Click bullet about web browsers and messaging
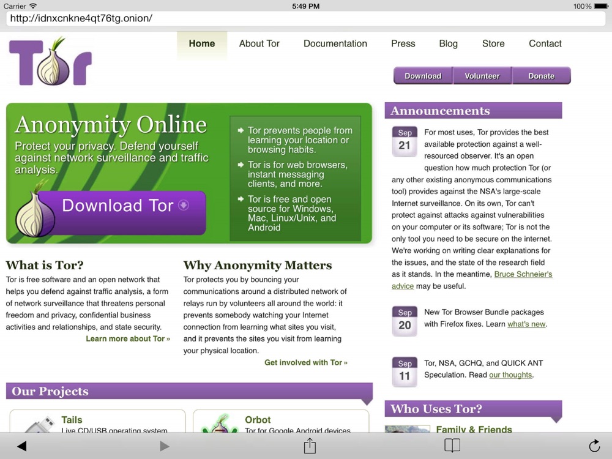 click(x=297, y=174)
